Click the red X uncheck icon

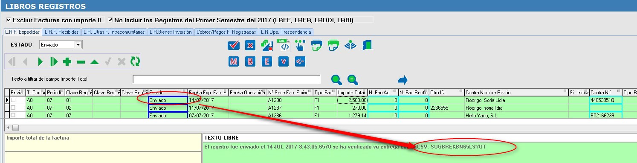pos(251,45)
